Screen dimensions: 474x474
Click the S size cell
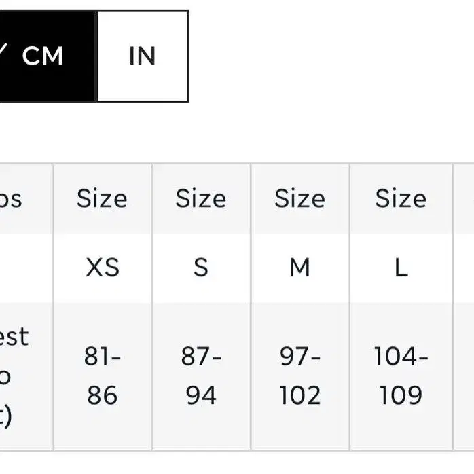click(201, 268)
